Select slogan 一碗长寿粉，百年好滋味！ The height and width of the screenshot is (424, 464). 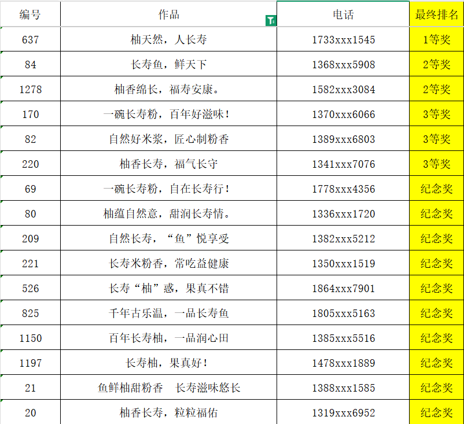pos(169,114)
